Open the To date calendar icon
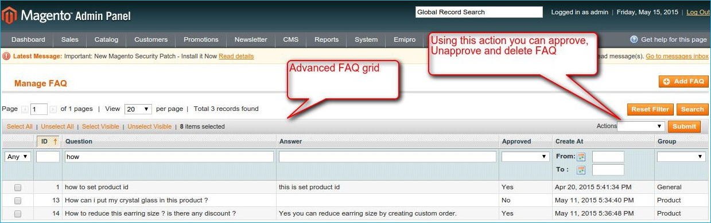Image resolution: width=711 pixels, height=223 pixels. coord(581,170)
